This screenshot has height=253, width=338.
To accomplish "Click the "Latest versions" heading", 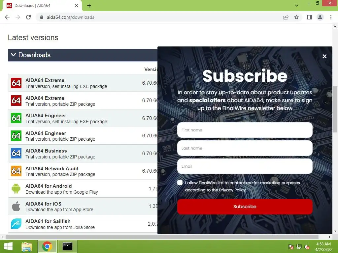I will (x=33, y=38).
